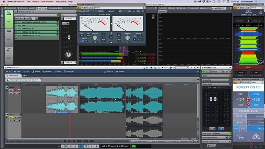265x149 pixels.
Task: Click the record transport button
Action: (96, 146)
